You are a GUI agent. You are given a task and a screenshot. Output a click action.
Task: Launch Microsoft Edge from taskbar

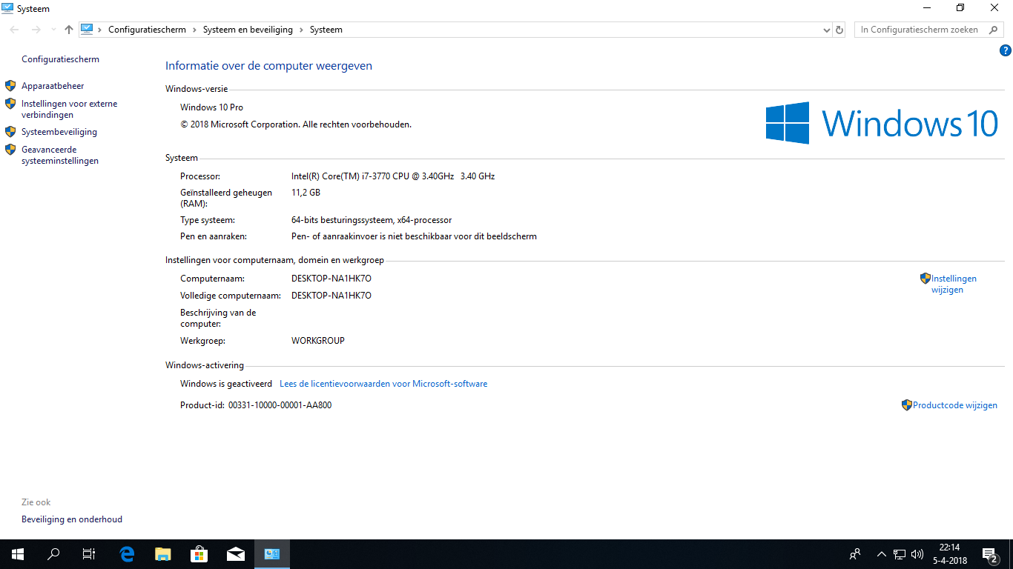point(127,554)
